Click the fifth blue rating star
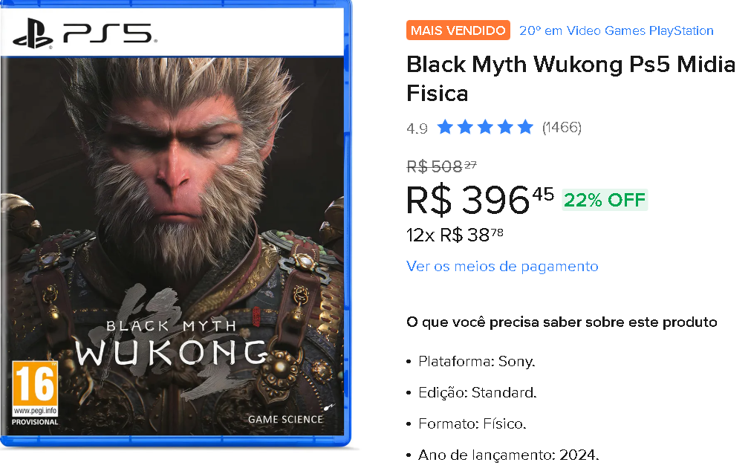The width and height of the screenshot is (751, 468). click(x=525, y=127)
